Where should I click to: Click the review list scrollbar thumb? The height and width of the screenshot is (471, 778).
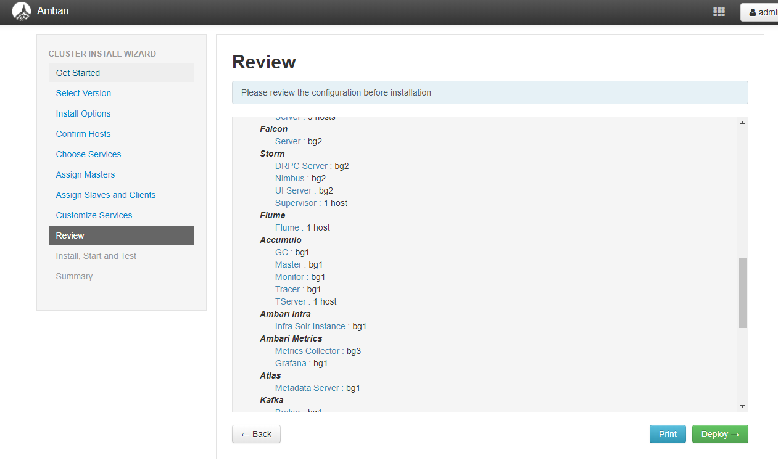pos(742,293)
